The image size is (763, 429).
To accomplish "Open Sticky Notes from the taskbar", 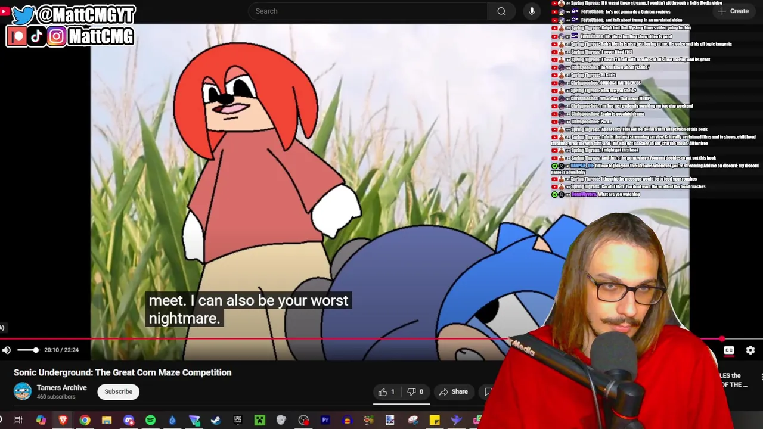I will (435, 420).
